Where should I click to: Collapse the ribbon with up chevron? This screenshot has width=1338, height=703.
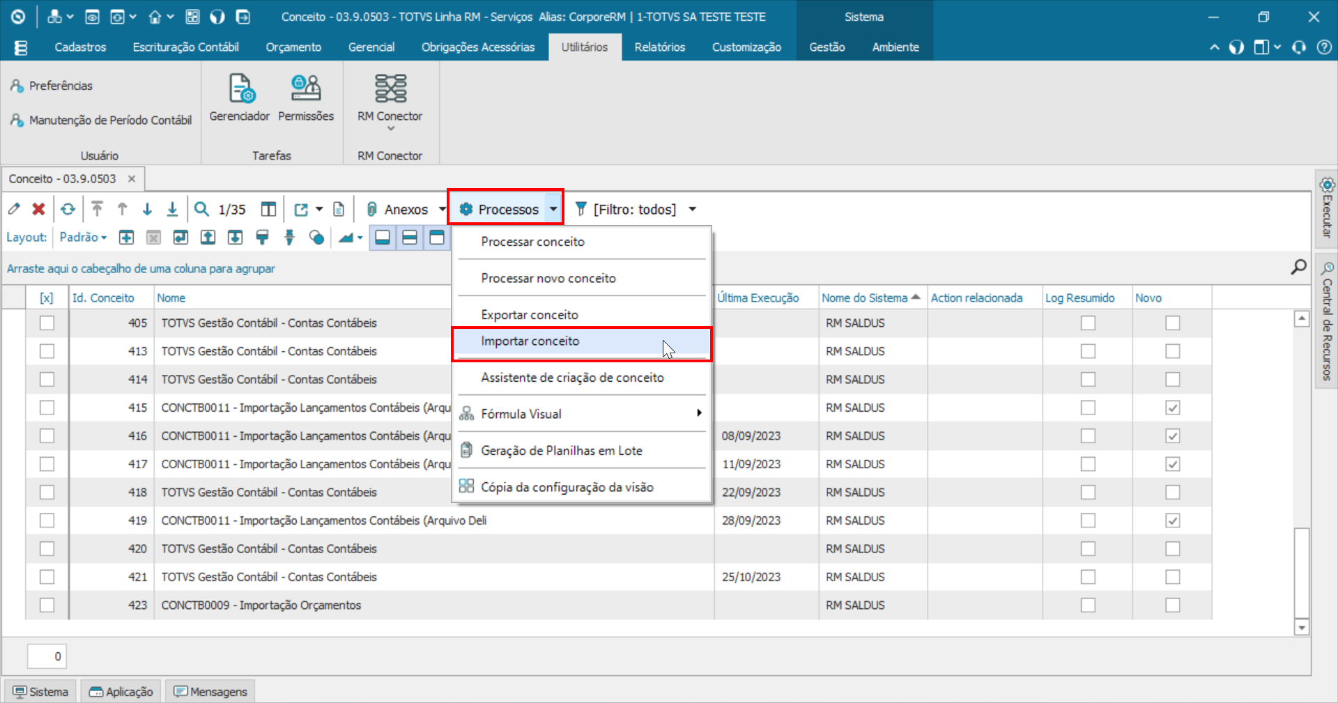(x=1215, y=47)
